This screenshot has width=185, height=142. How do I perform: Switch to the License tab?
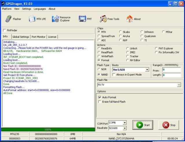click(52, 37)
